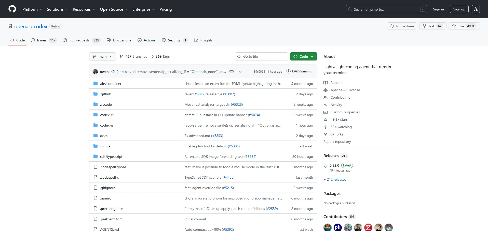Open the 1,767 Commits history

pos(299,72)
